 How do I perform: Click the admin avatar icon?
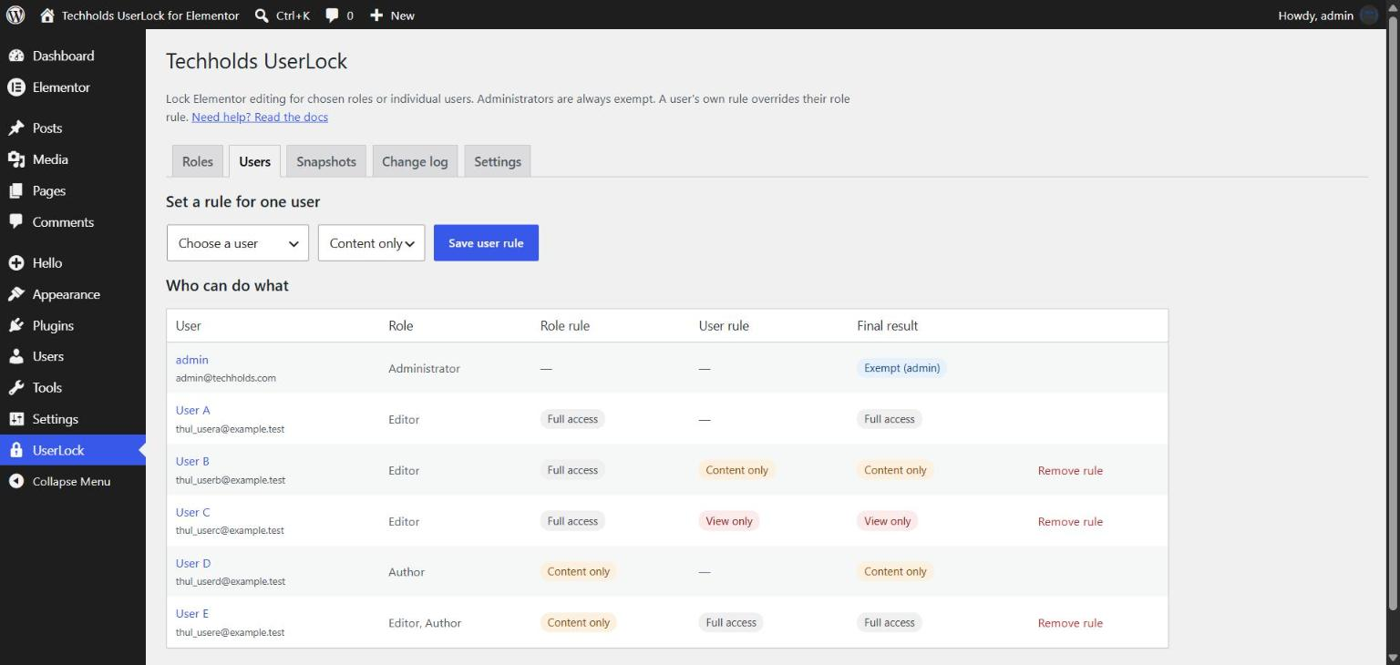[x=1369, y=15]
